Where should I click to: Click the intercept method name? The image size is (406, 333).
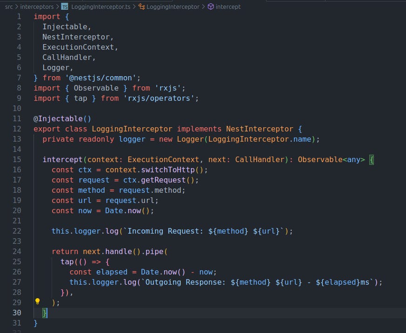tap(62, 159)
